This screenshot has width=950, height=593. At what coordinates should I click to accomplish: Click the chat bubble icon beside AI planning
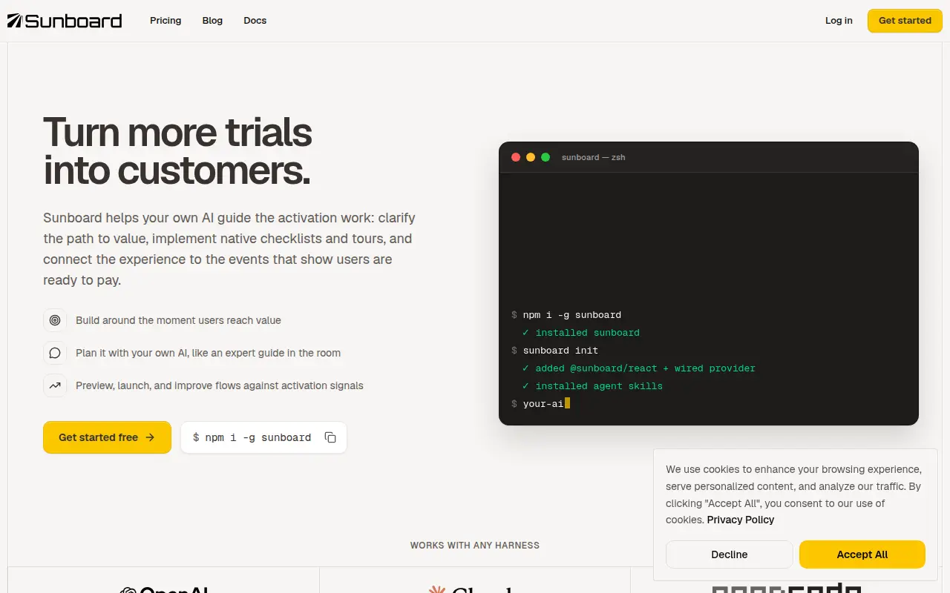tap(55, 353)
